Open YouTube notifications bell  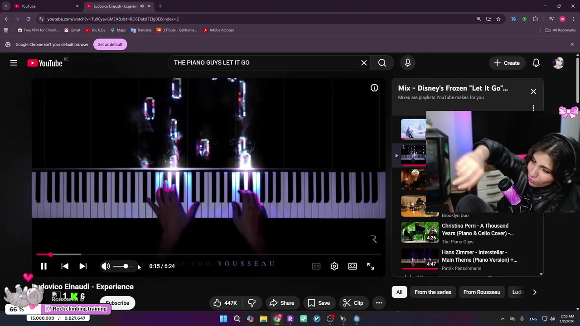click(x=536, y=63)
